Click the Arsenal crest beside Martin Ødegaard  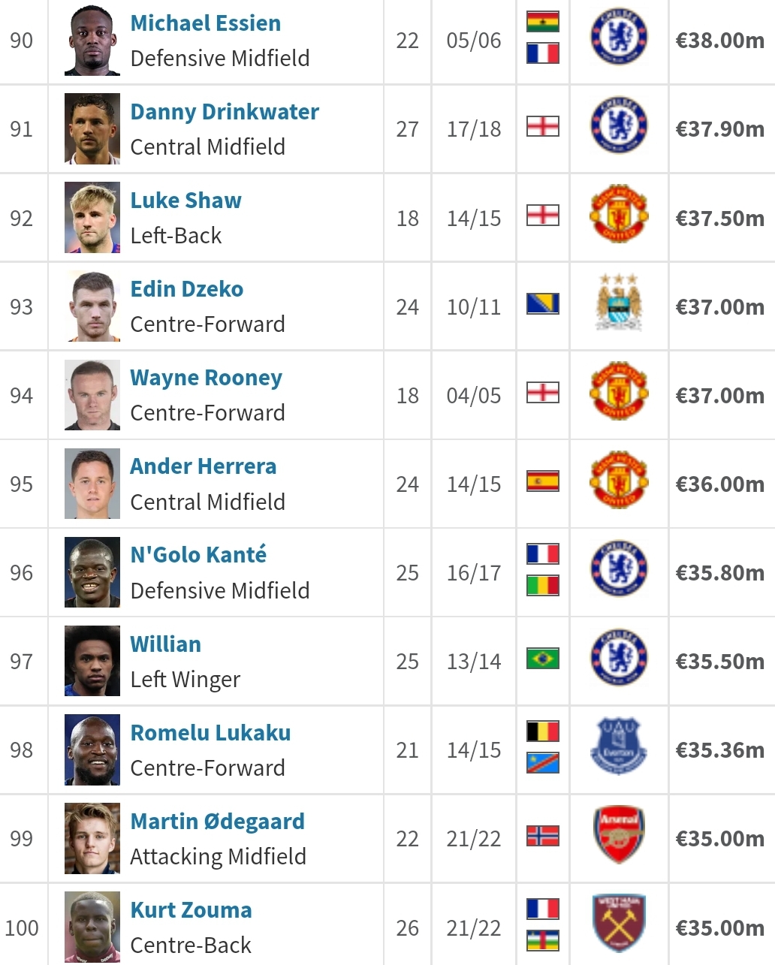[x=619, y=834]
